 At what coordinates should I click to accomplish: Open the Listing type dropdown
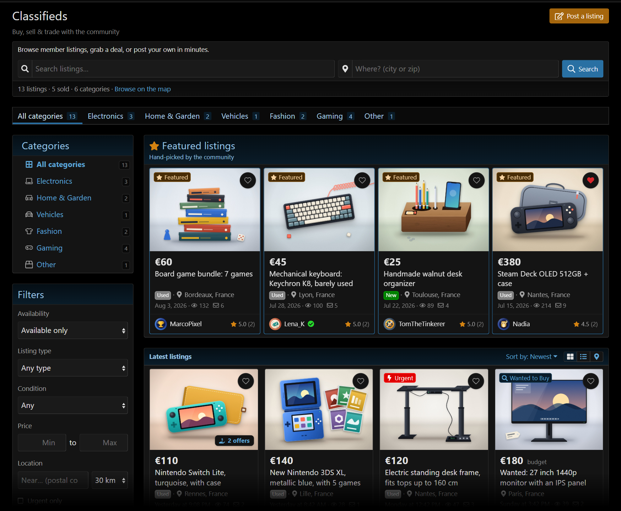[x=73, y=368]
